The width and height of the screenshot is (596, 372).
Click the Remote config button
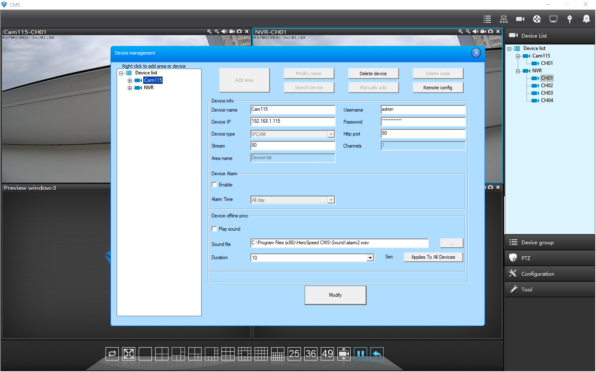437,88
